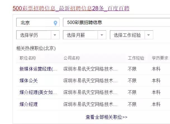Click 本科 in the last 媒介经理 row
Screen dimensions: 170x124
coord(156,104)
